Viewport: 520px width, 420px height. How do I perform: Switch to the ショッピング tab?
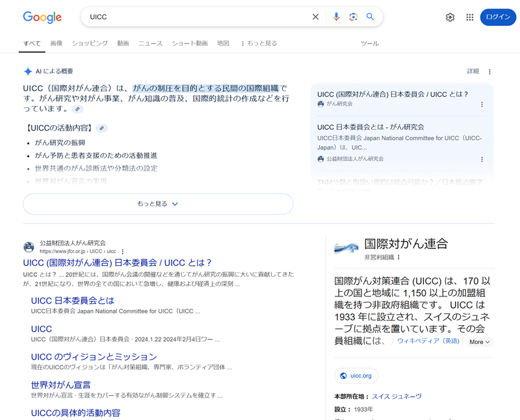click(90, 44)
